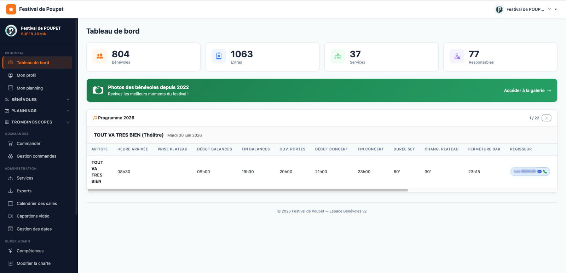Viewport: 566px width, 273px height.
Task: Click the Mardi 30 juin 2026 date
Action: 185,135
